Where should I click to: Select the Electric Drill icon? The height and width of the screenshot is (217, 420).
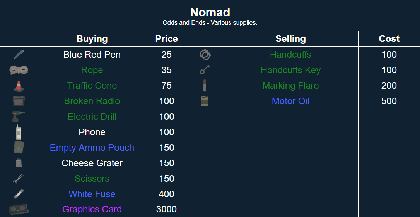click(19, 117)
